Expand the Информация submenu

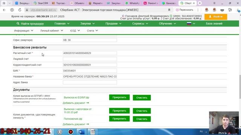[23, 31]
